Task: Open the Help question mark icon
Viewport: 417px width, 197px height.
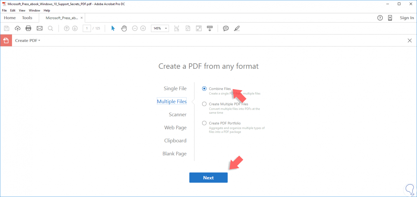Action: [x=380, y=18]
